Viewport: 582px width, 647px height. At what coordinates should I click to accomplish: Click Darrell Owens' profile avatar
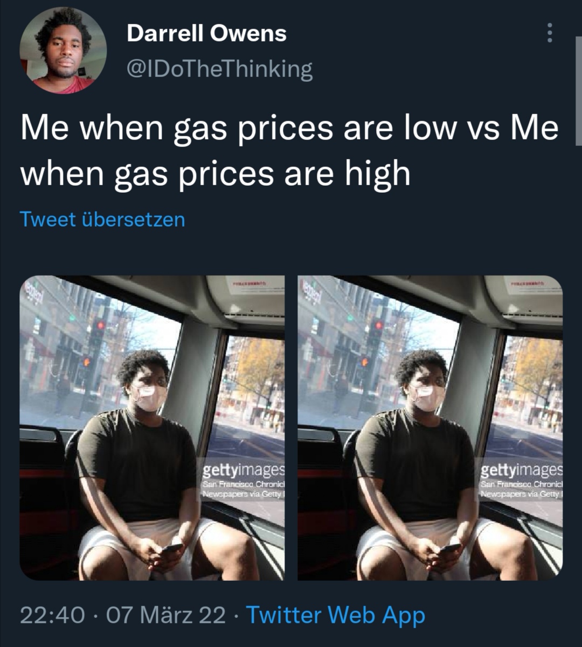(x=63, y=51)
